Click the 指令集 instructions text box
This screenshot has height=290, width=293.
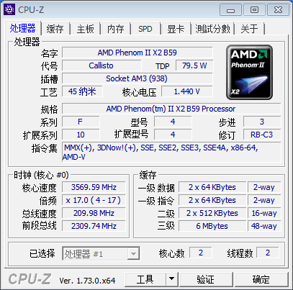pyautogui.click(x=171, y=152)
